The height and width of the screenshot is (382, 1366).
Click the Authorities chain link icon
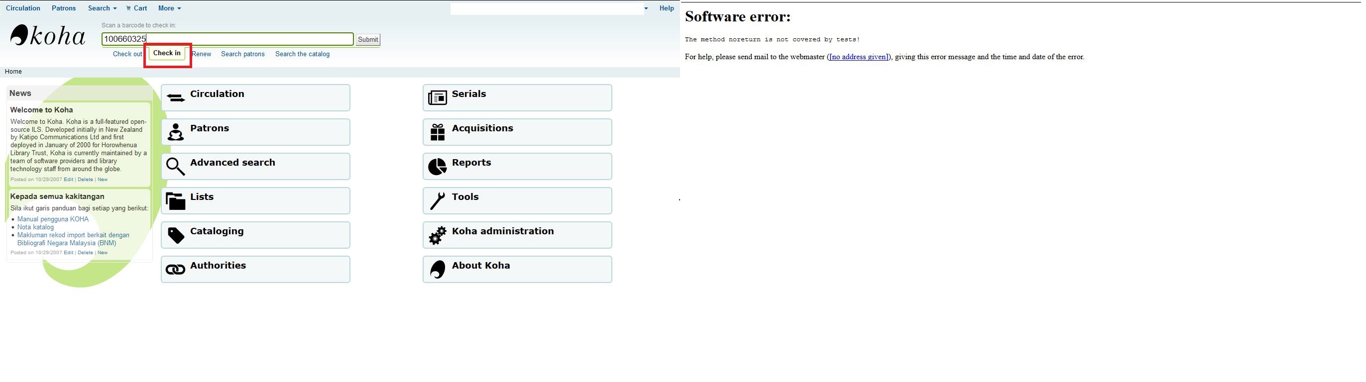tap(176, 270)
